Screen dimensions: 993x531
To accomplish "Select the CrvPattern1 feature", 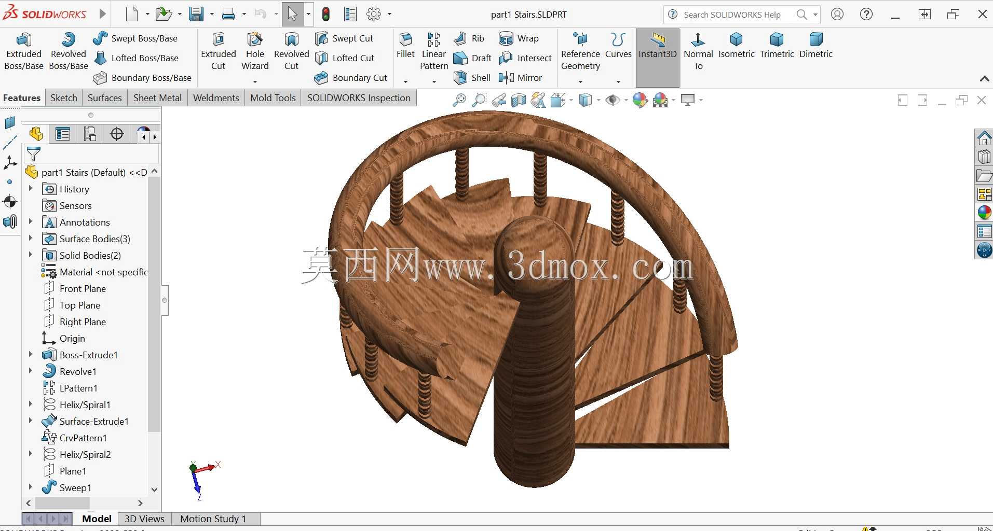I will point(75,438).
